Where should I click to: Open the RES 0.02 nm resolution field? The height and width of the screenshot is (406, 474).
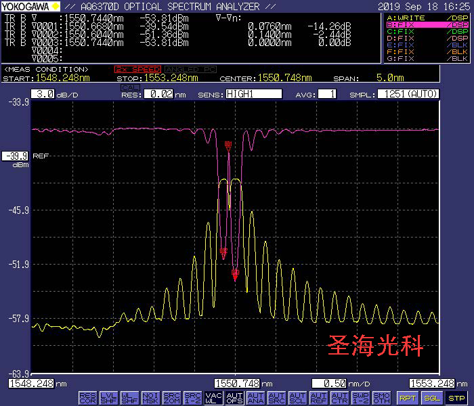(x=156, y=94)
